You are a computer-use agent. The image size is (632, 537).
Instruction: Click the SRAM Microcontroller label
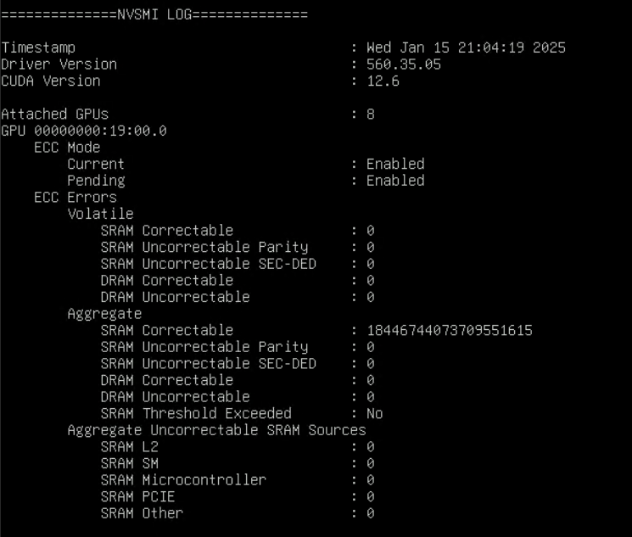[183, 480]
